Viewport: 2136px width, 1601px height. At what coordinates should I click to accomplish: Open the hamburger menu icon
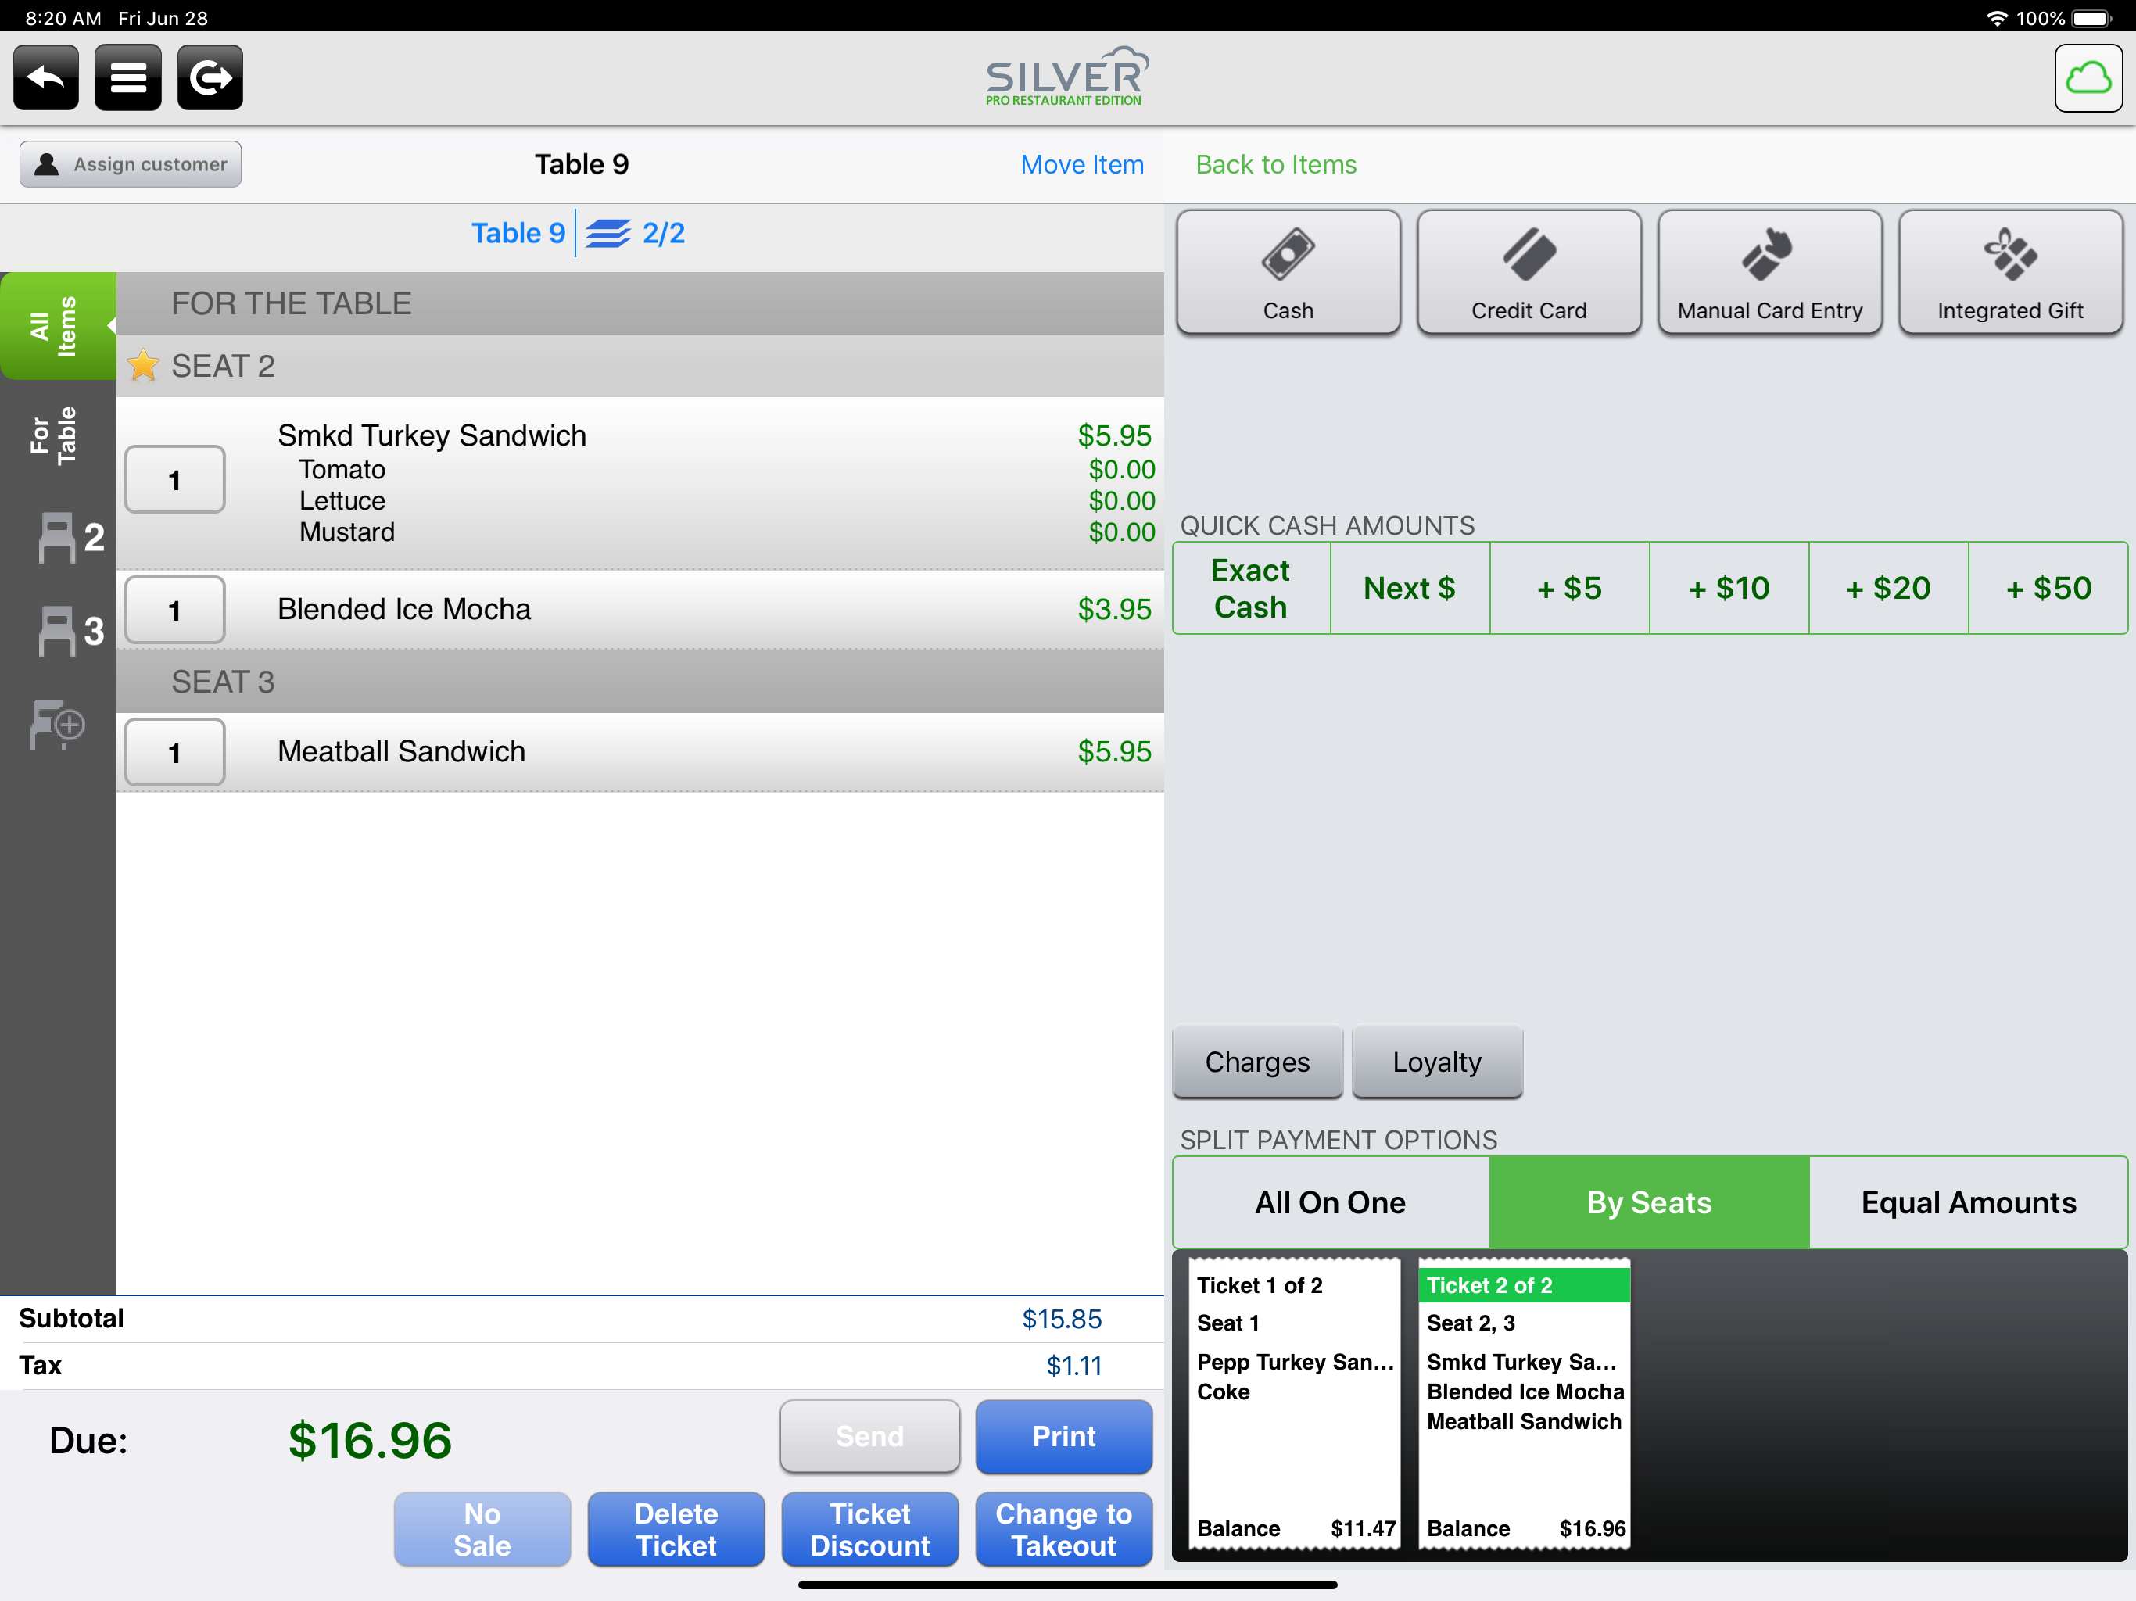pyautogui.click(x=127, y=77)
